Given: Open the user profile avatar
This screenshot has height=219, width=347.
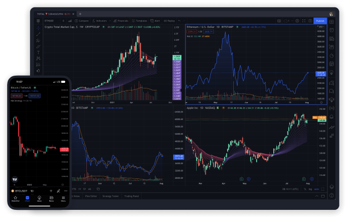Looking at the screenshot, I should [331, 14].
